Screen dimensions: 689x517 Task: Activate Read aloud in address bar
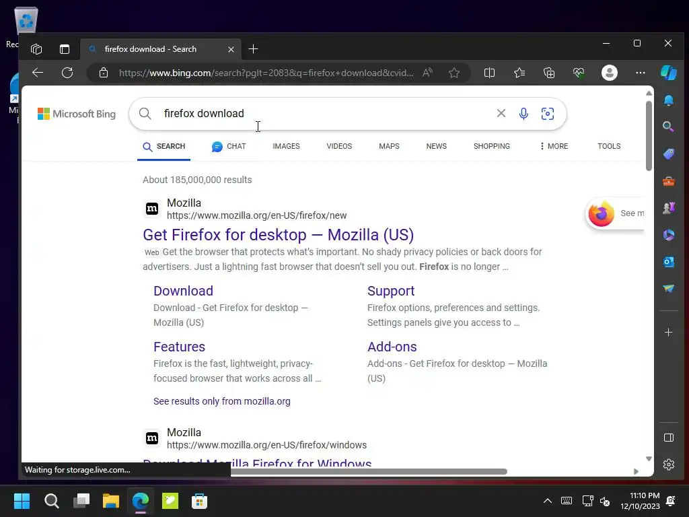427,73
